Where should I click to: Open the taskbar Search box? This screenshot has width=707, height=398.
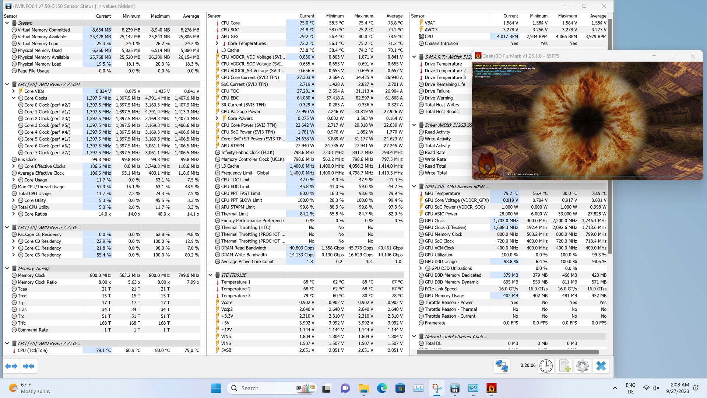[272, 388]
